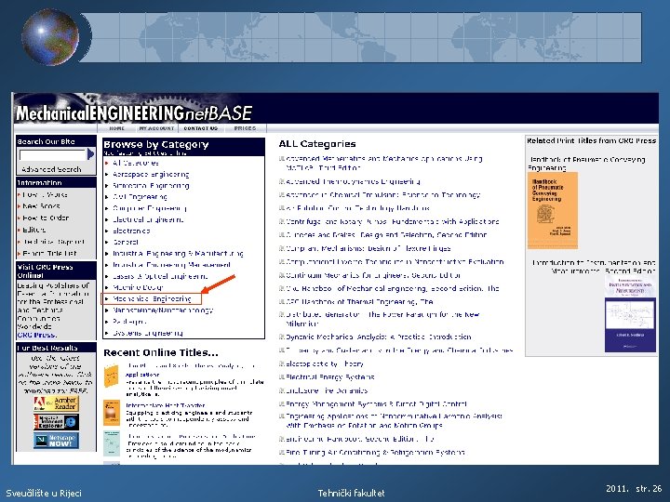Select the Aerospace Engineering category
This screenshot has height=502, width=670.
click(151, 174)
